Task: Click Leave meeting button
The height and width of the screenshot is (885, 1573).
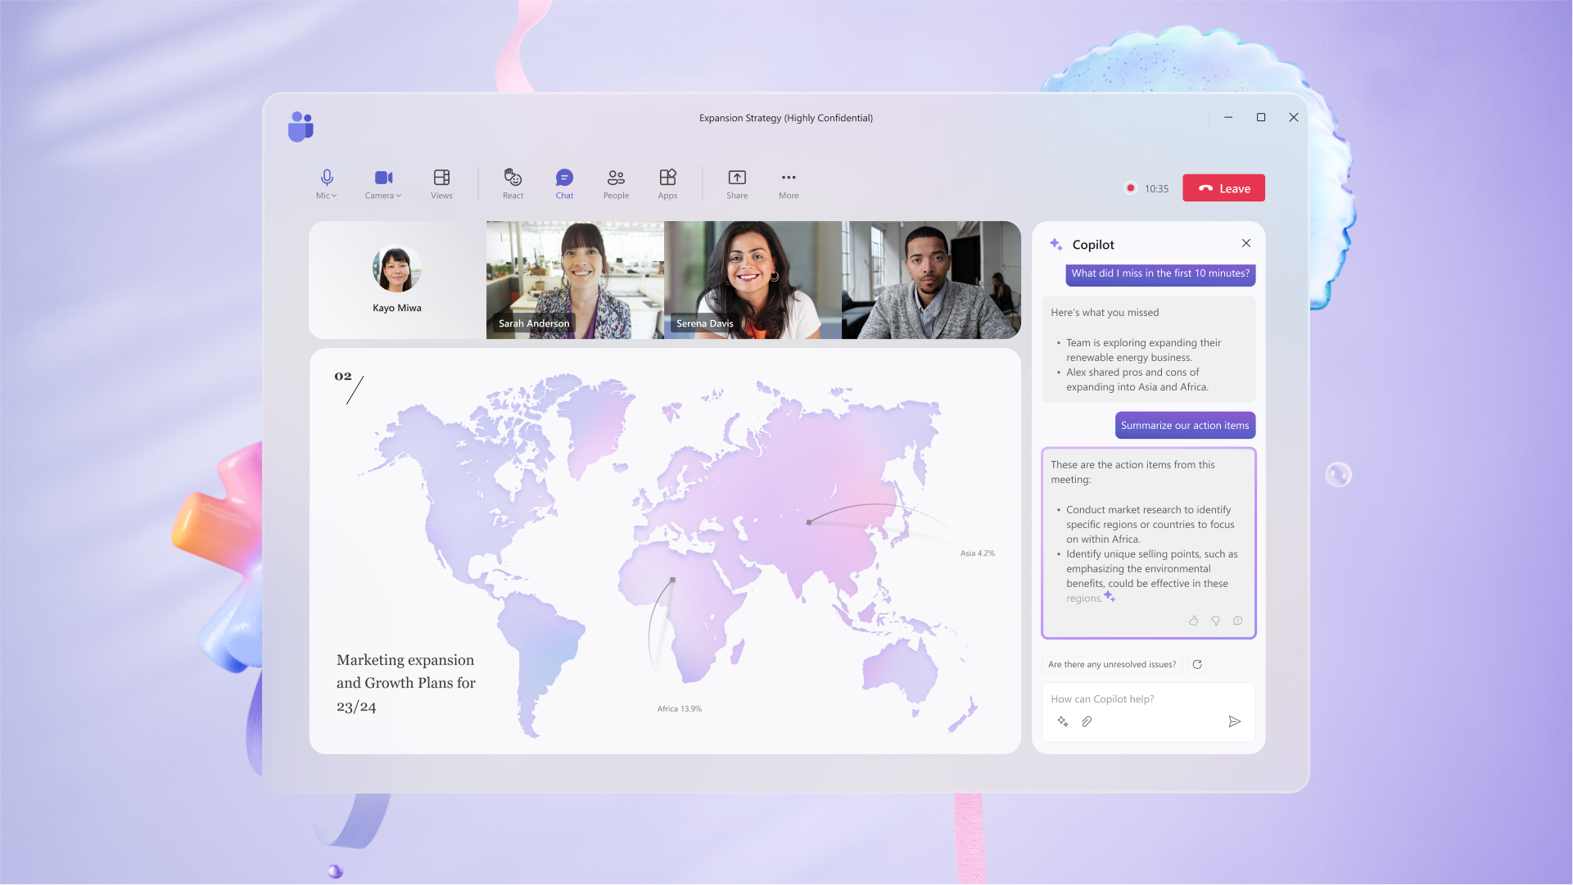Action: point(1223,187)
